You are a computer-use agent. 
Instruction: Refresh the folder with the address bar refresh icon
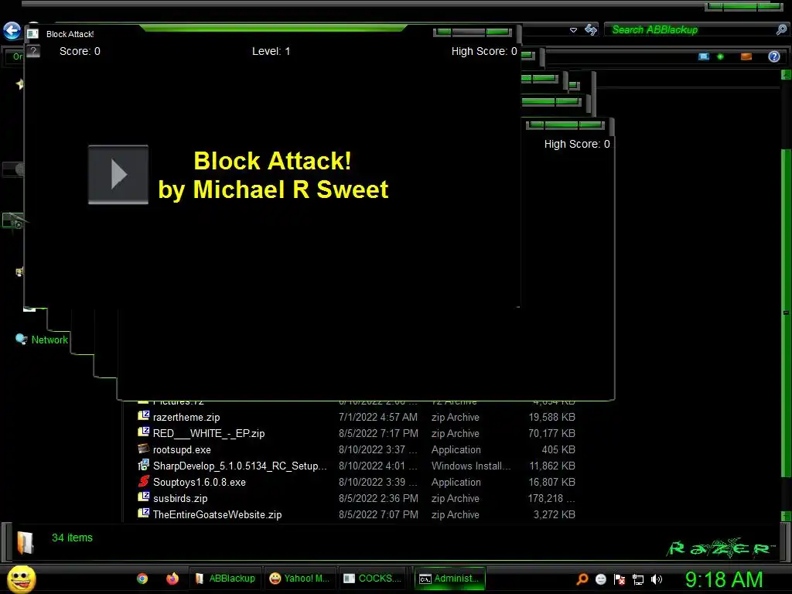[590, 30]
